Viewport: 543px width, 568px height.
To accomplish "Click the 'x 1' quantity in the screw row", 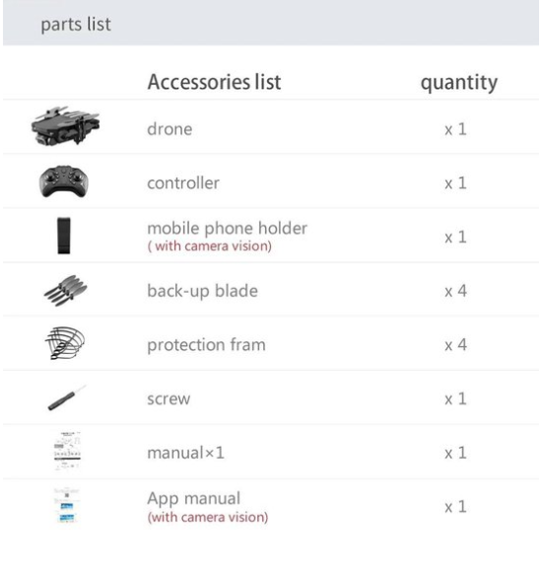I will (455, 398).
